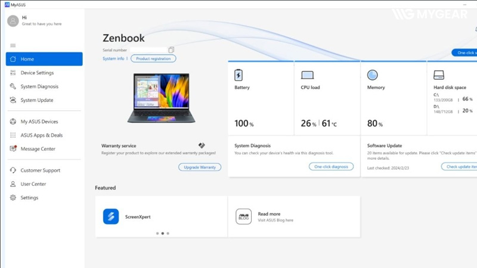Go to System Diagnosis in sidebar
This screenshot has height=268, width=477.
(39, 86)
